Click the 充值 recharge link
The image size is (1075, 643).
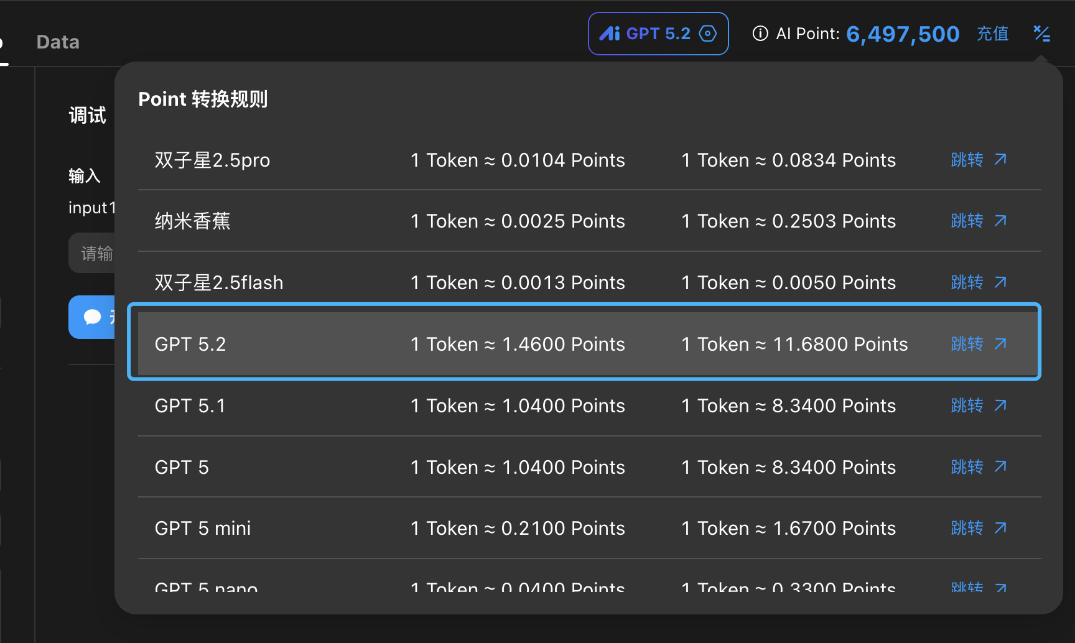(x=993, y=34)
